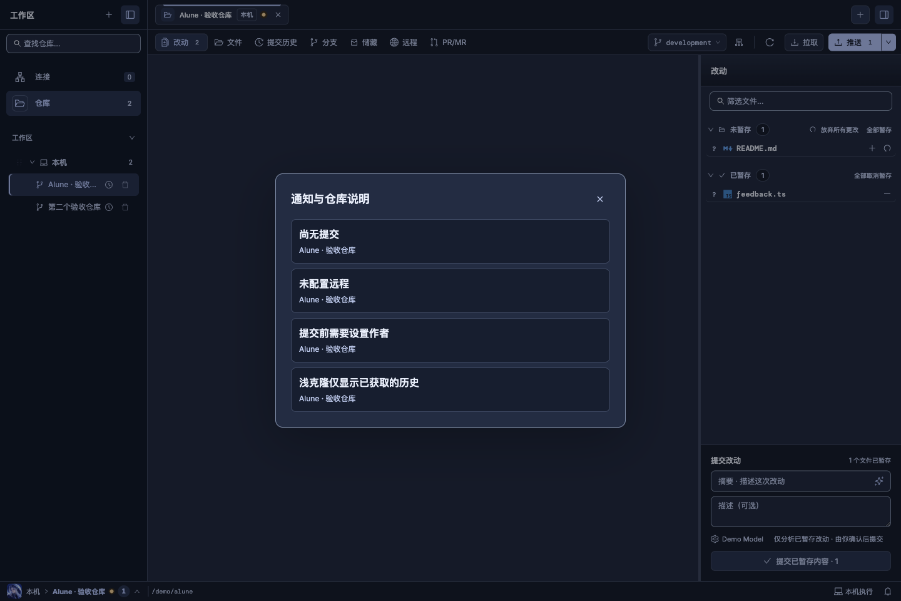Click 放弃所有更改 link
This screenshot has height=601, width=901.
pos(835,130)
